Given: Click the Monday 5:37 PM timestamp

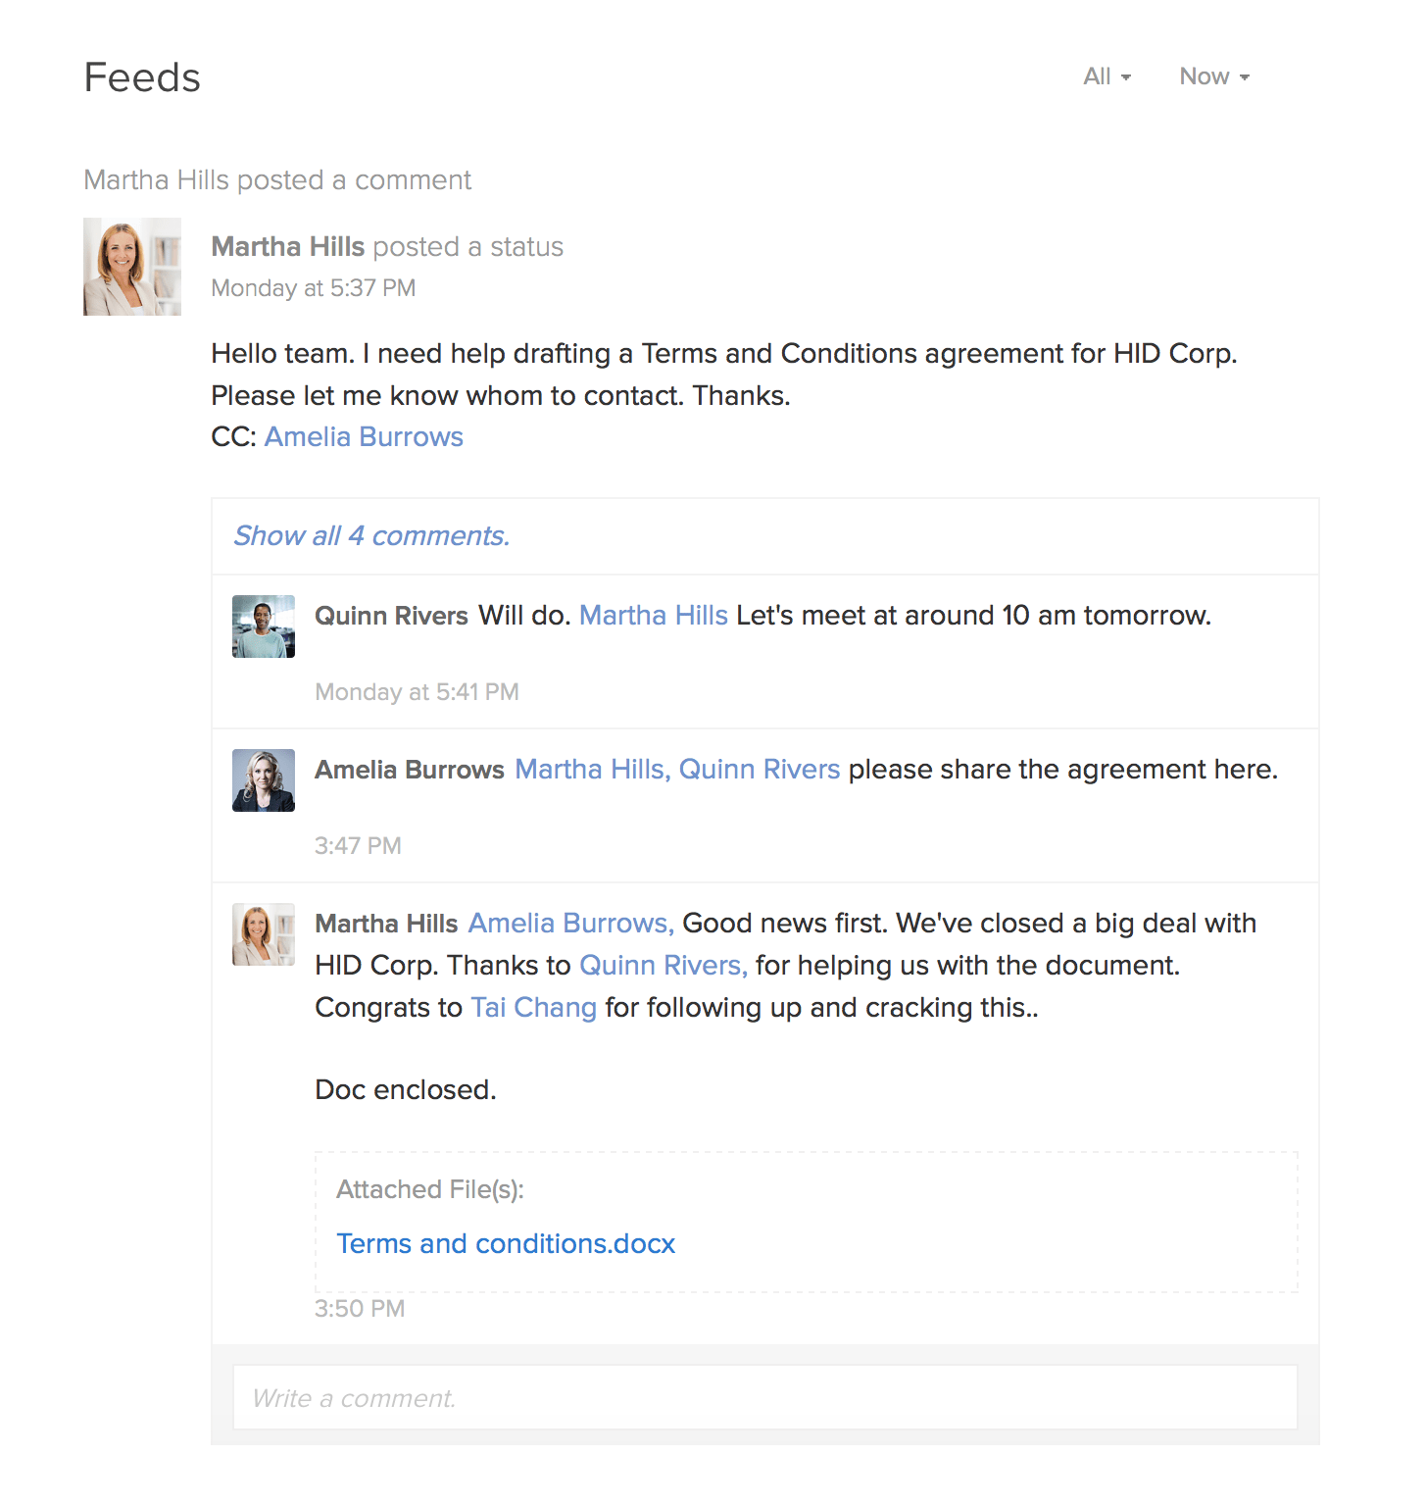Looking at the screenshot, I should (x=313, y=287).
